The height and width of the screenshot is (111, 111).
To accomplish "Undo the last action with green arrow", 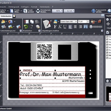I will [26, 27].
